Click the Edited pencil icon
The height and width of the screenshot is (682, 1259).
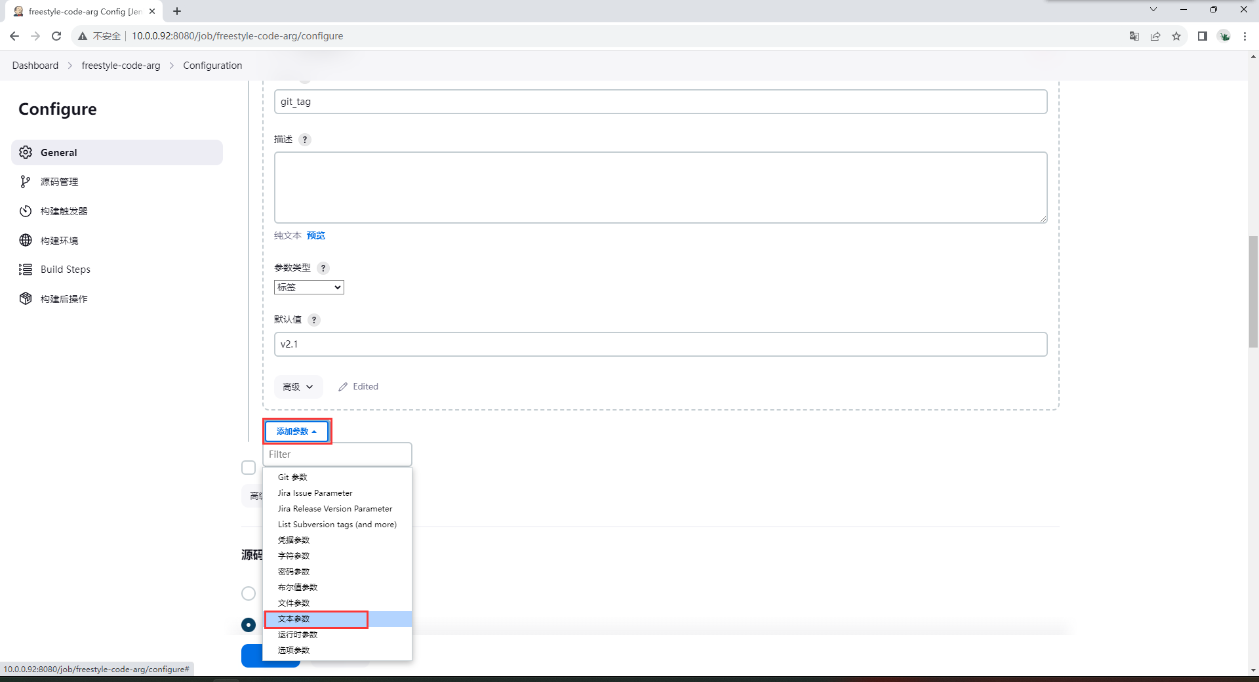(343, 387)
